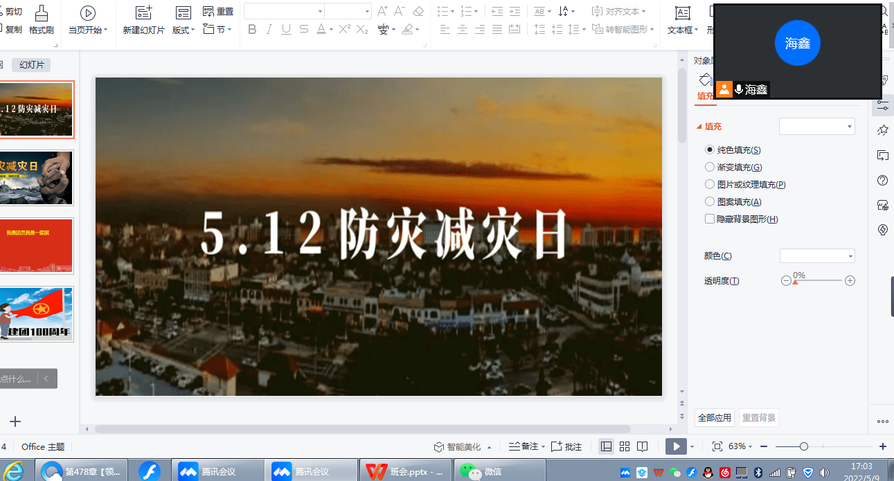Expand the layout (版式) dropdown
894x481 pixels.
pos(184,30)
